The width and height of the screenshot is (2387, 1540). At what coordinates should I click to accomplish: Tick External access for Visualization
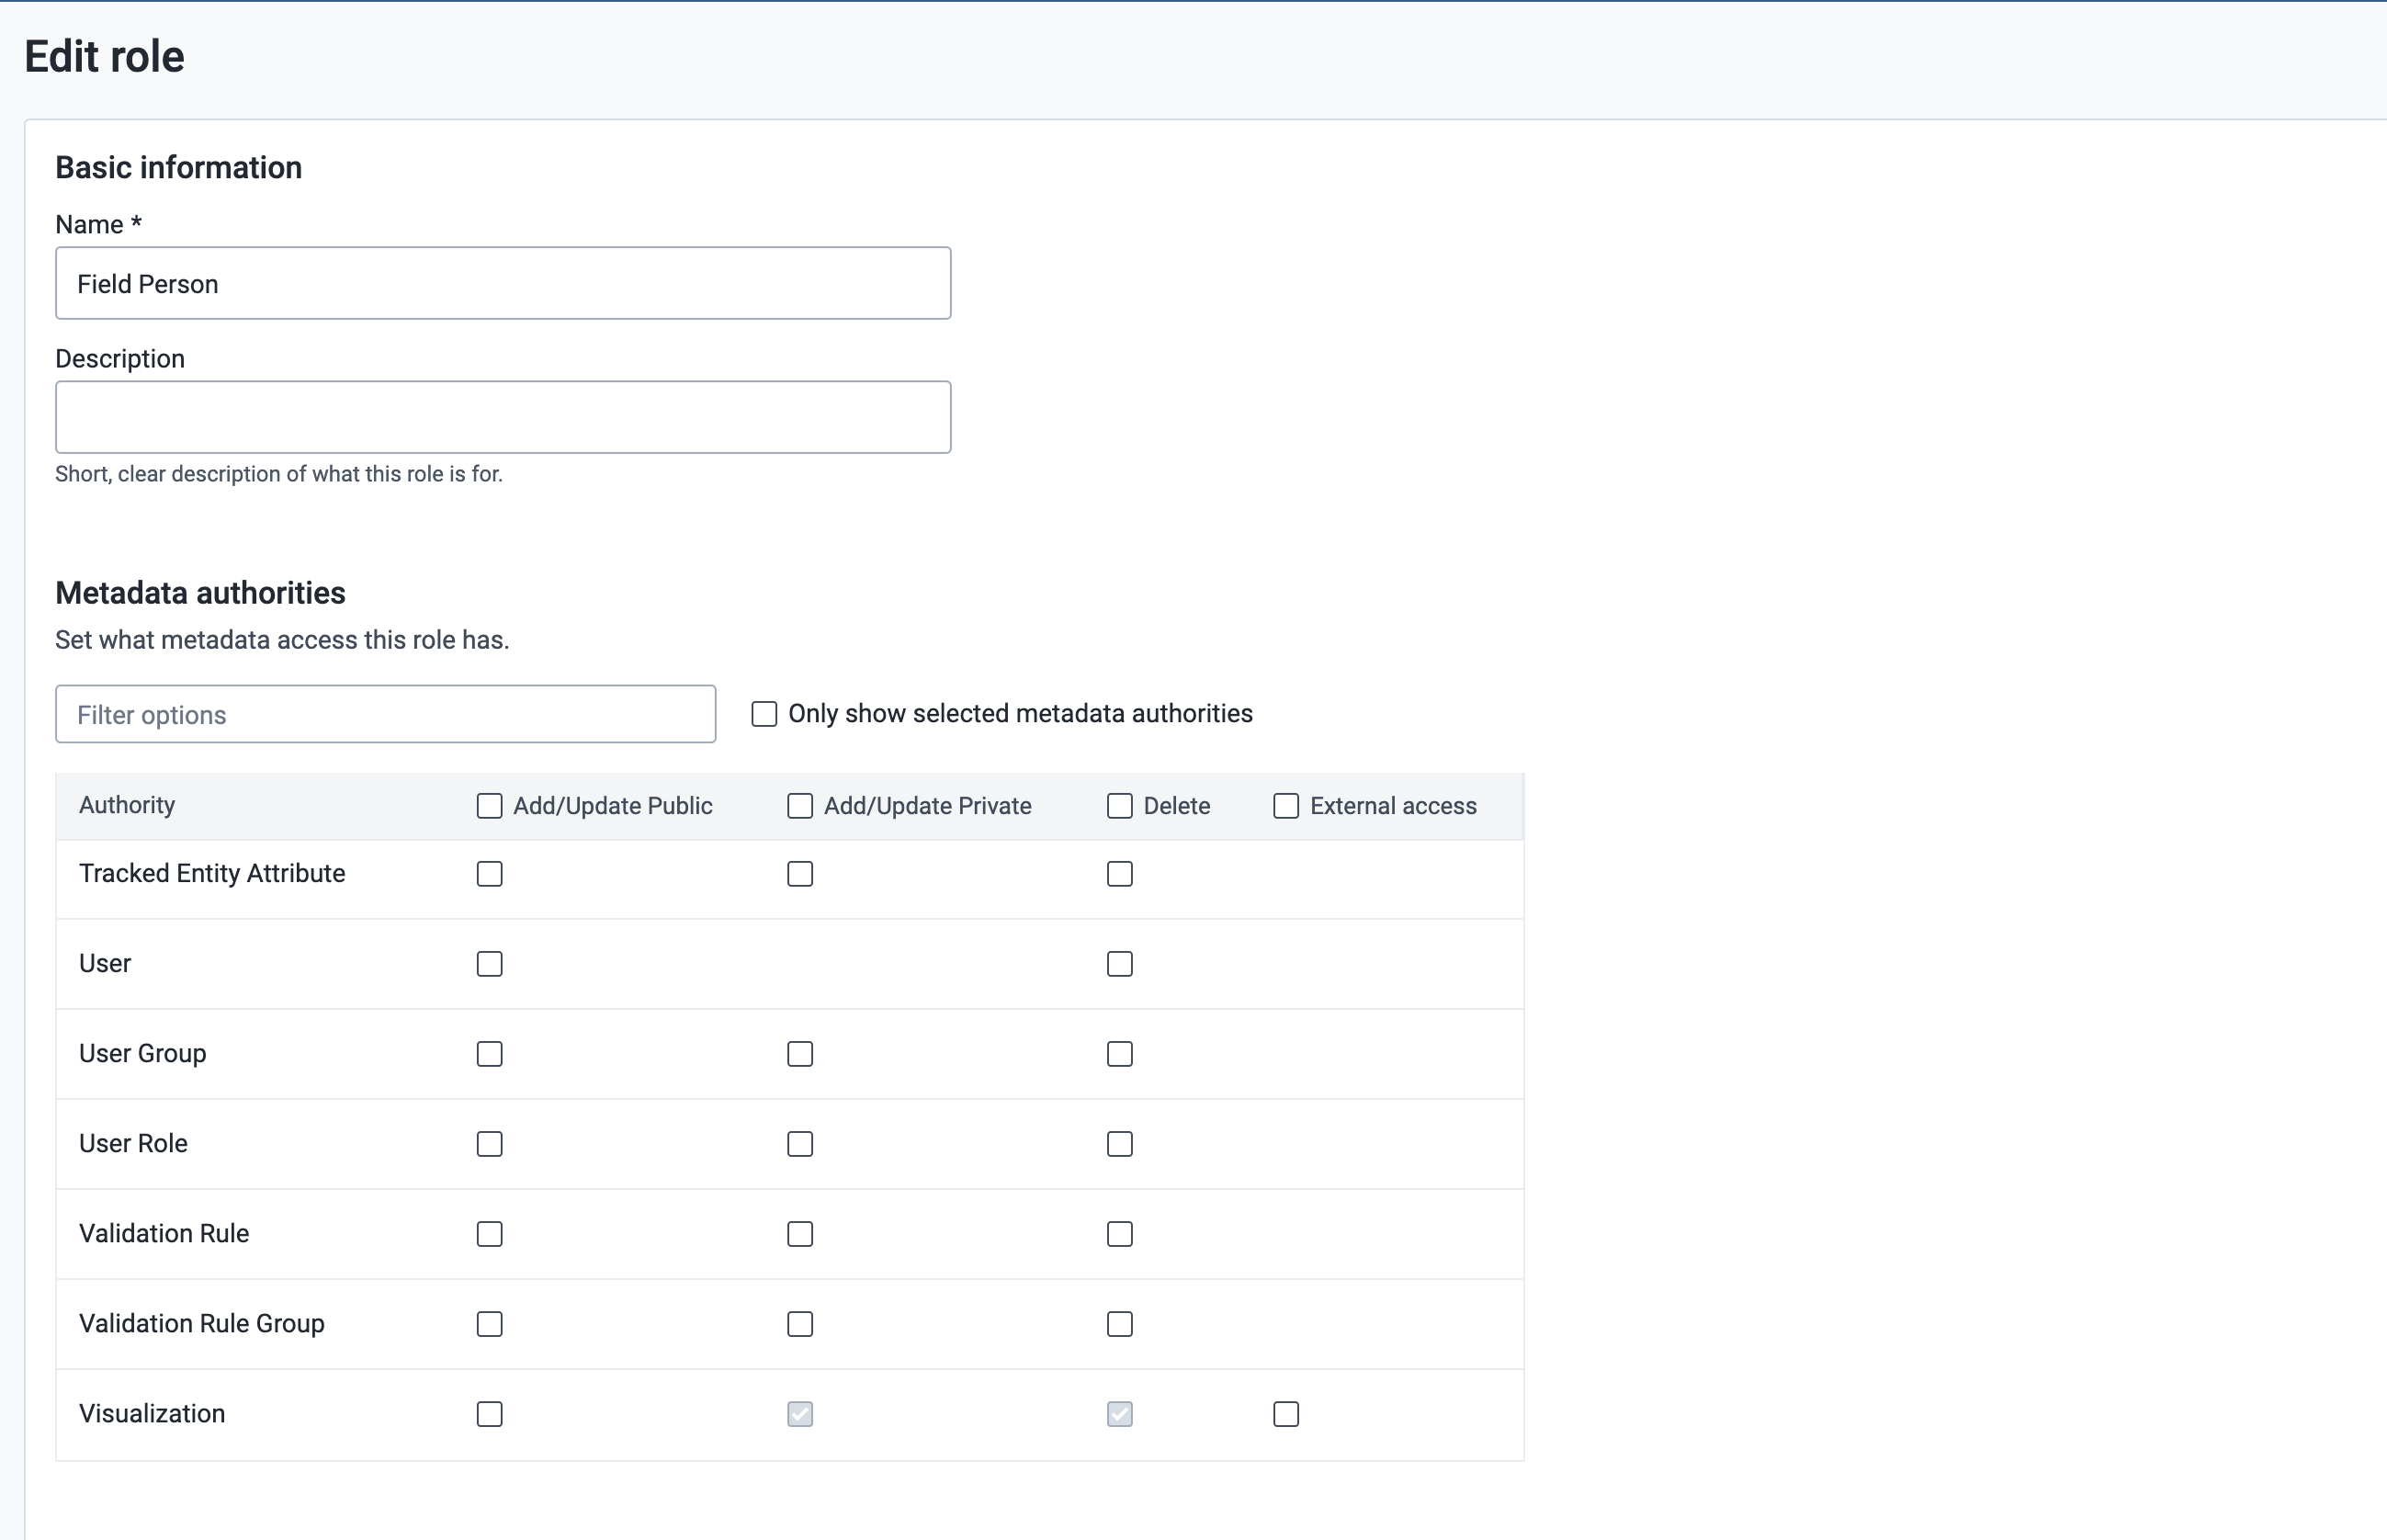1286,1414
